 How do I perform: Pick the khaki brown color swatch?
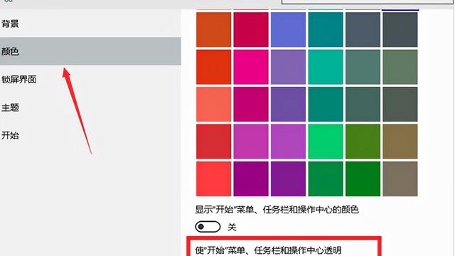[x=400, y=142]
